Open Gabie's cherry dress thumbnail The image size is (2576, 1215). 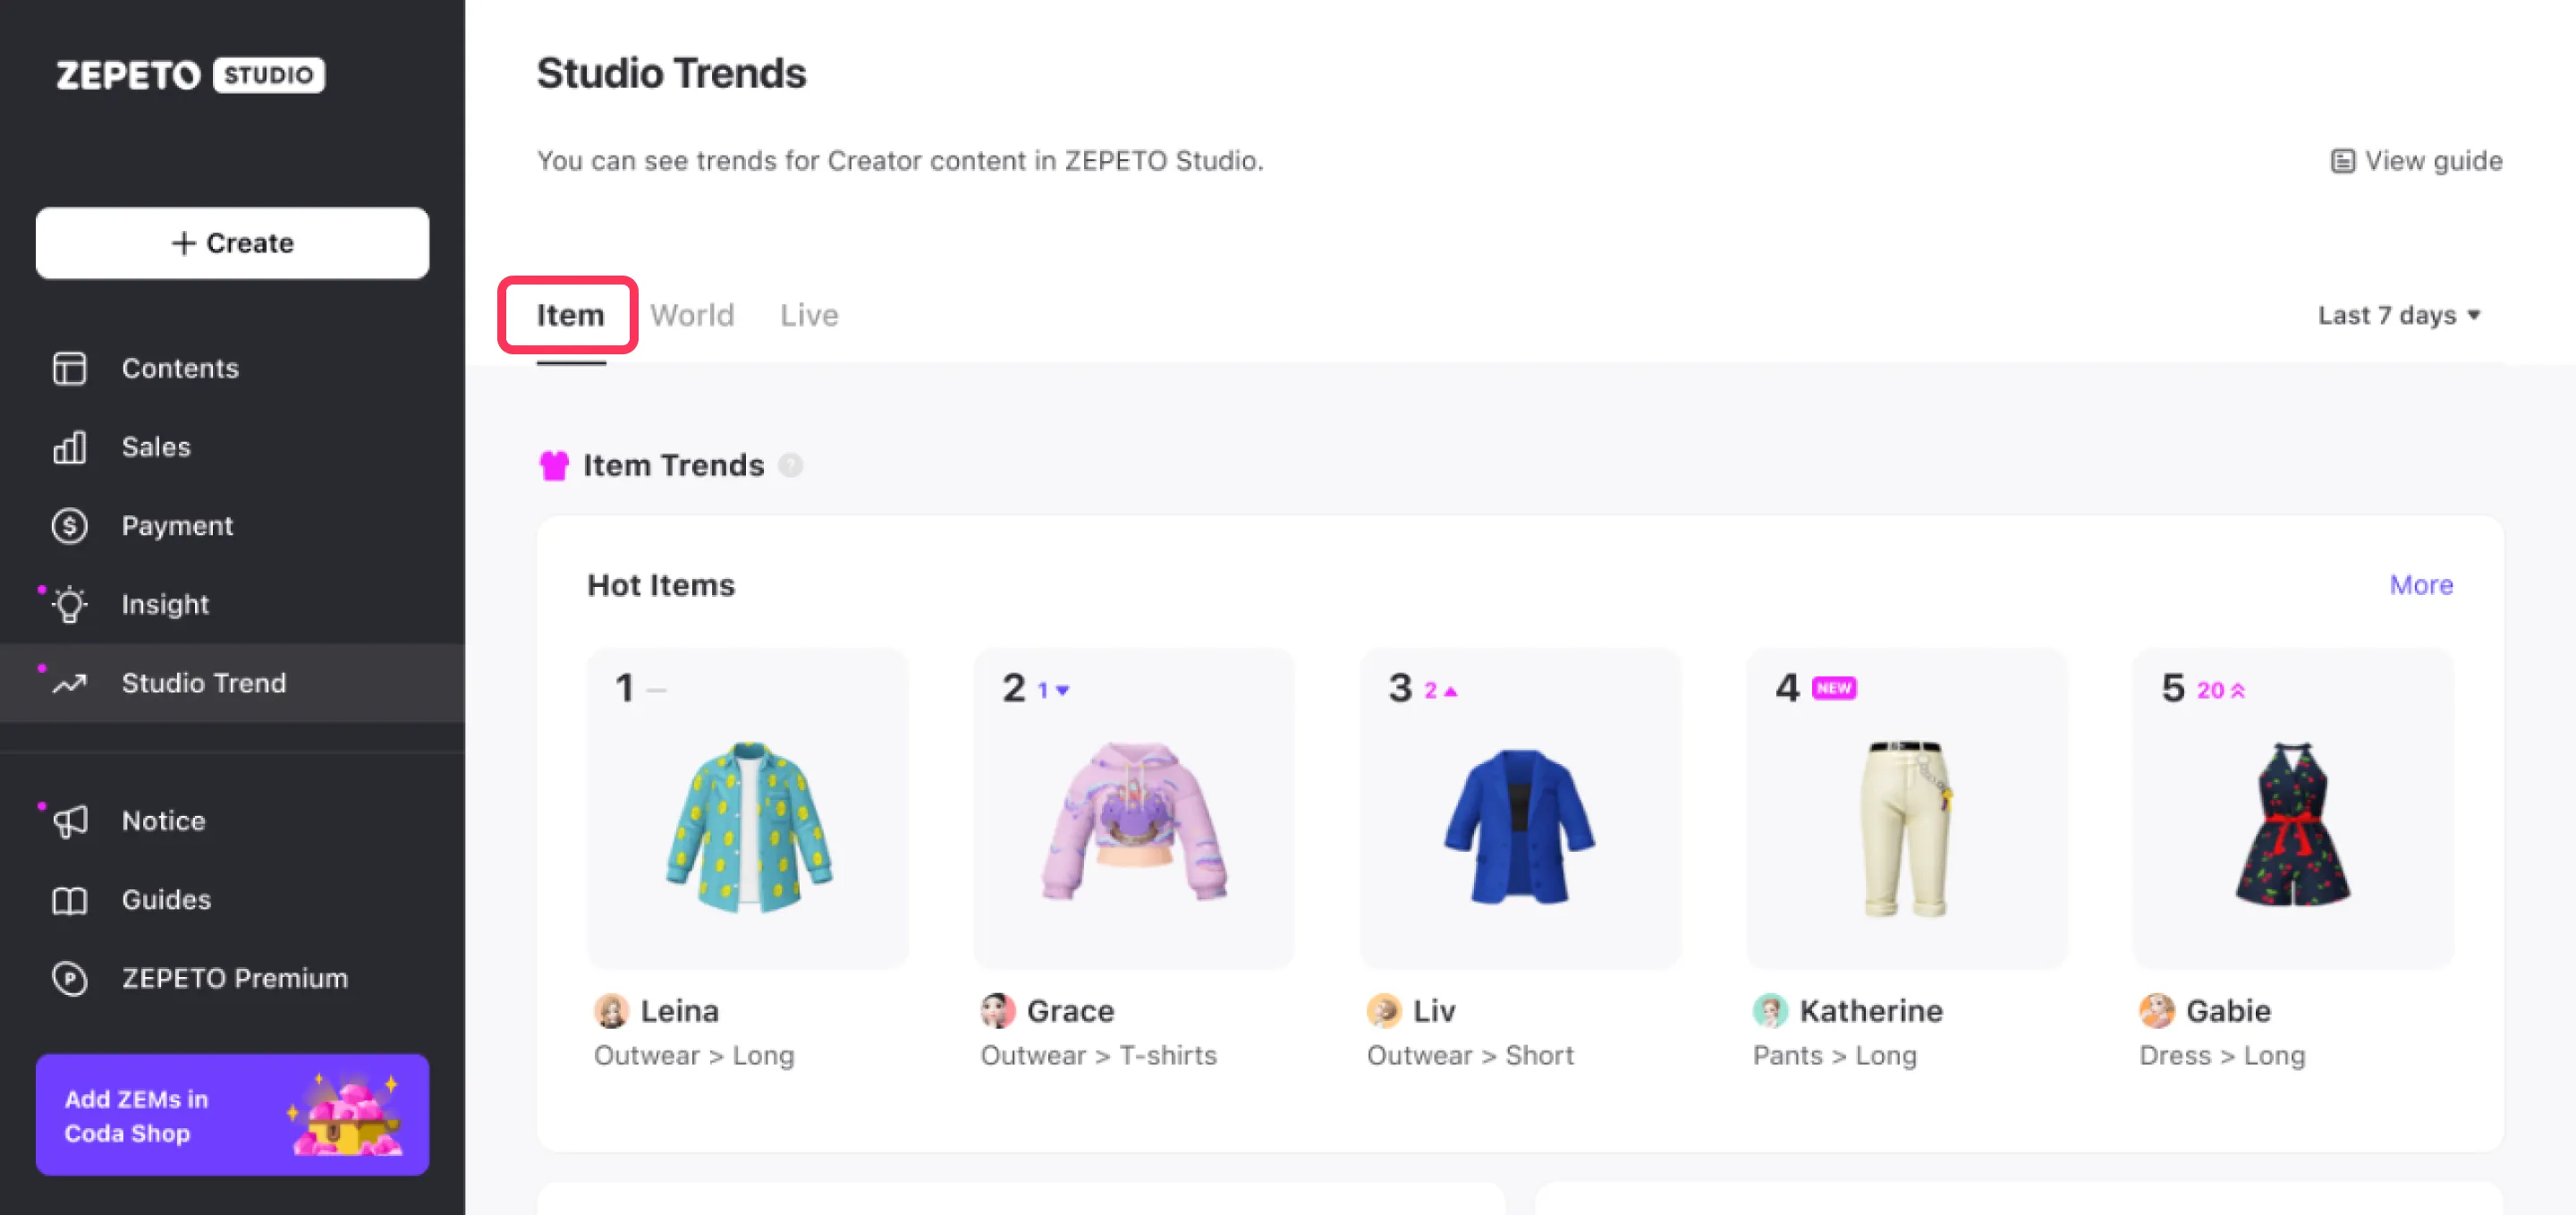[x=2293, y=809]
